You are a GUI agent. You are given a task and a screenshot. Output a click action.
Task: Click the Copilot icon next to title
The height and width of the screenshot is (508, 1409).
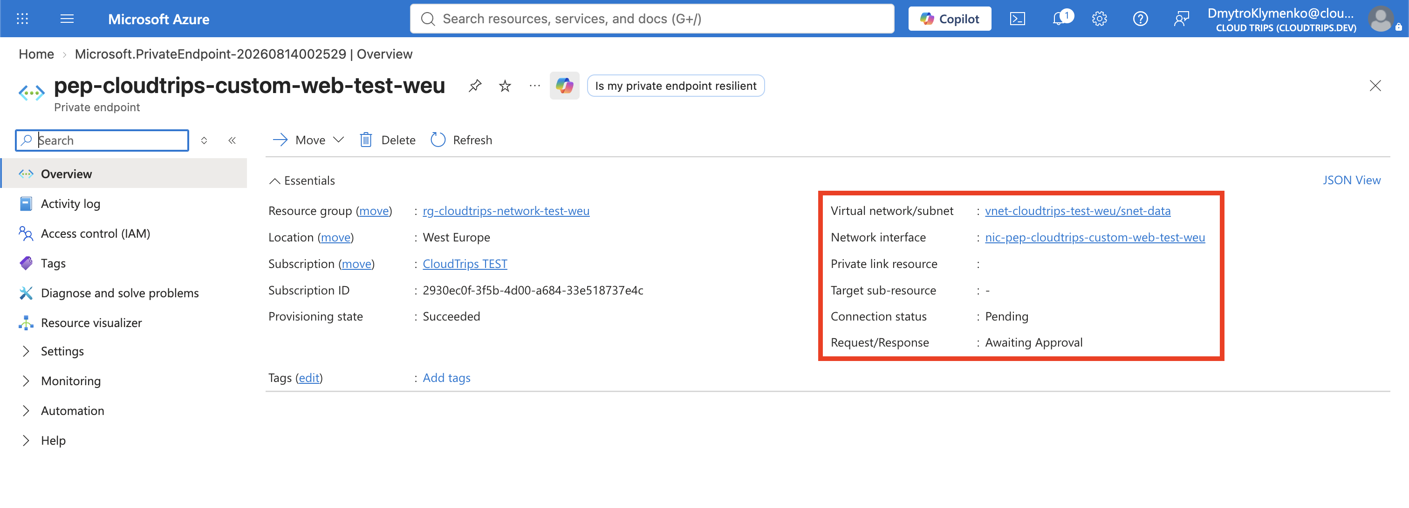564,86
